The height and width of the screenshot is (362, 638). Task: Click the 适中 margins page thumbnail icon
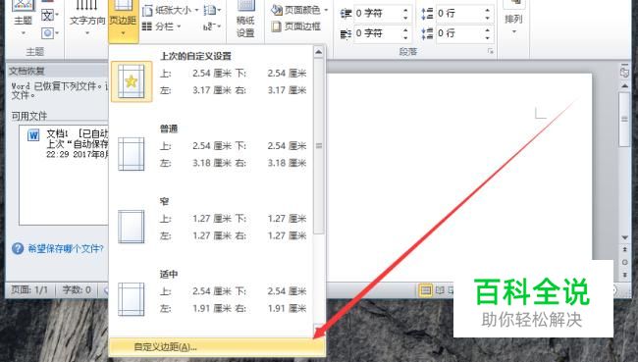pyautogui.click(x=131, y=299)
